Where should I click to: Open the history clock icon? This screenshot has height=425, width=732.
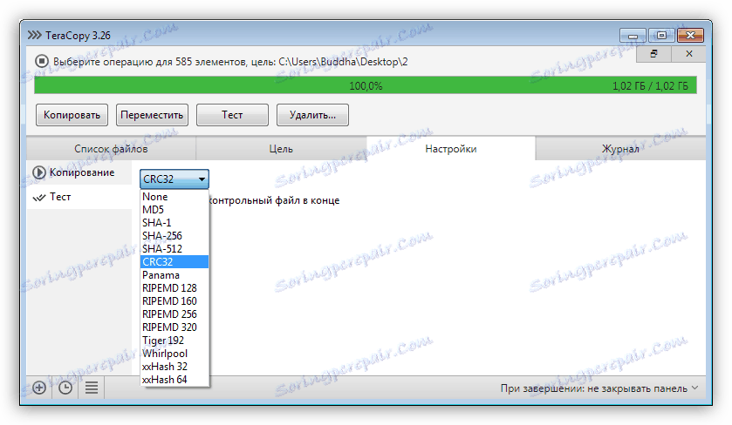[x=65, y=388]
